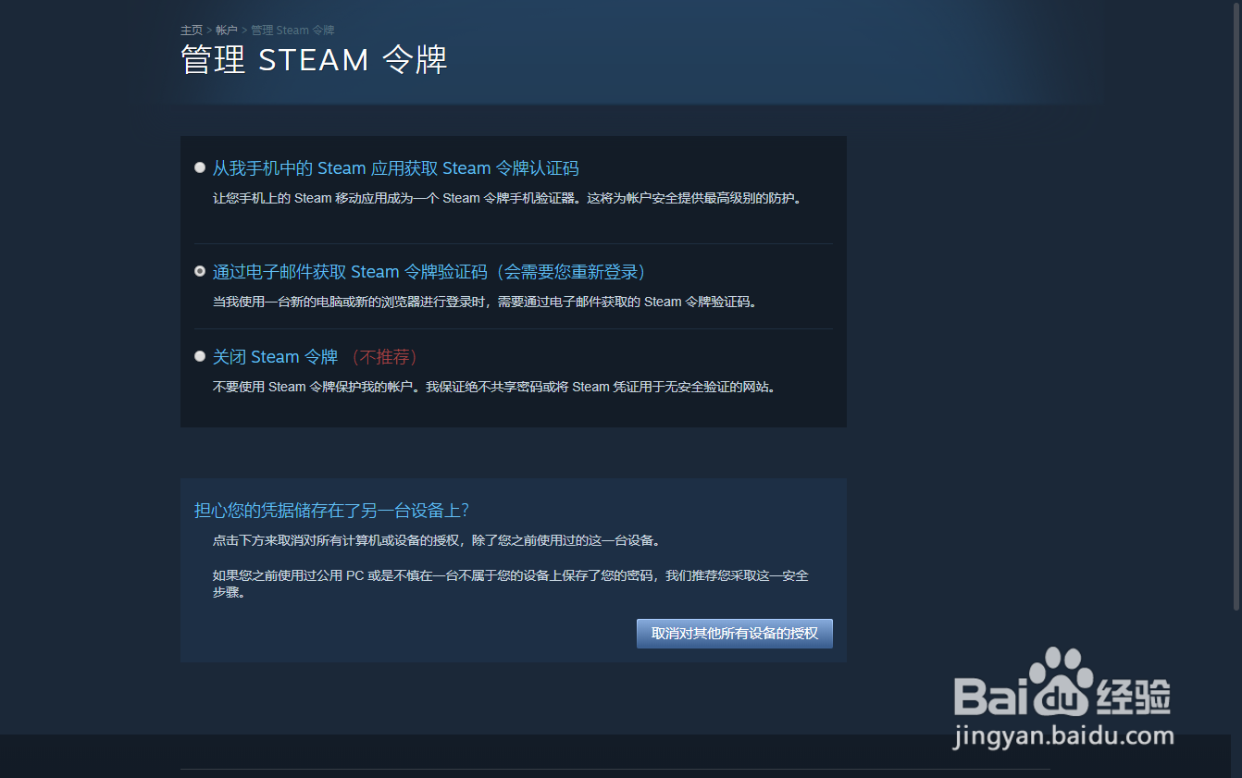Image resolution: width=1242 pixels, height=778 pixels.
Task: Click the heading 担心您的凭据储存在了另一台设备上?
Action: point(331,511)
